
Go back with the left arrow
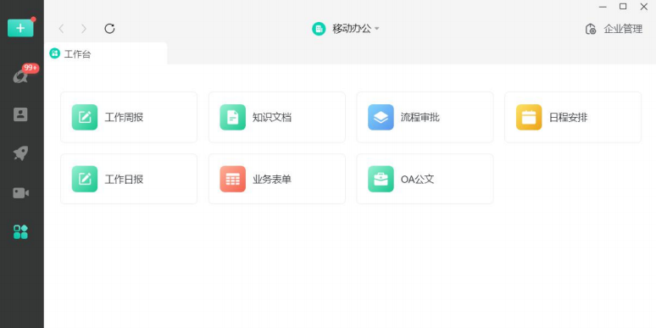point(62,29)
